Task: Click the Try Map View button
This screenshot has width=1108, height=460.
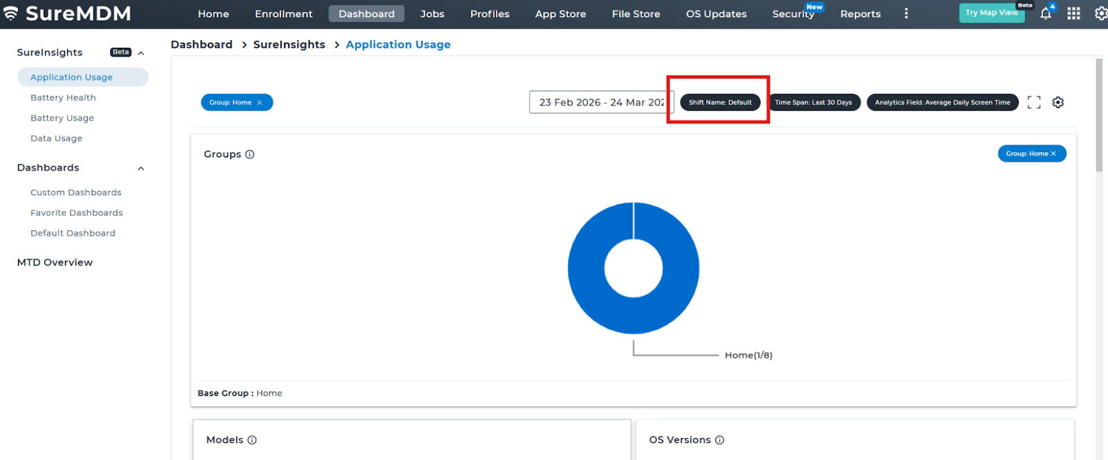Action: click(x=991, y=13)
